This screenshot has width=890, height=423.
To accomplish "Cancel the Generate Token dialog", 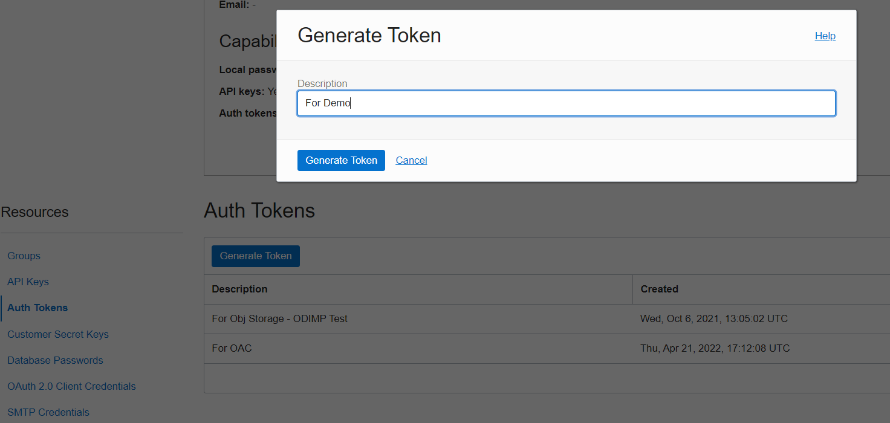I will [411, 160].
